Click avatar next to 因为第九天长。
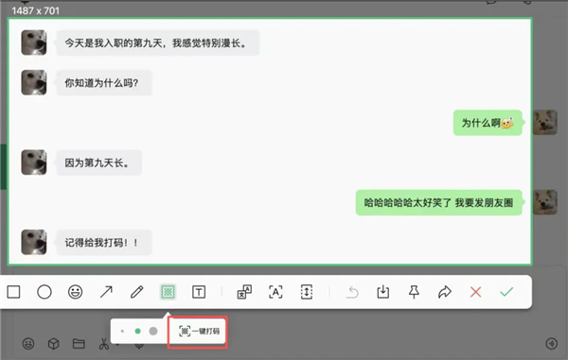Screen dimensions: 568x360 click(34, 163)
